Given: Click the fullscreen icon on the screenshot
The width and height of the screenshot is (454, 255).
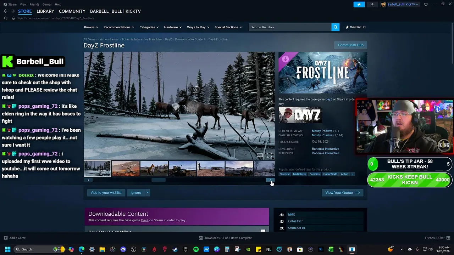Looking at the screenshot, I should [269, 155].
